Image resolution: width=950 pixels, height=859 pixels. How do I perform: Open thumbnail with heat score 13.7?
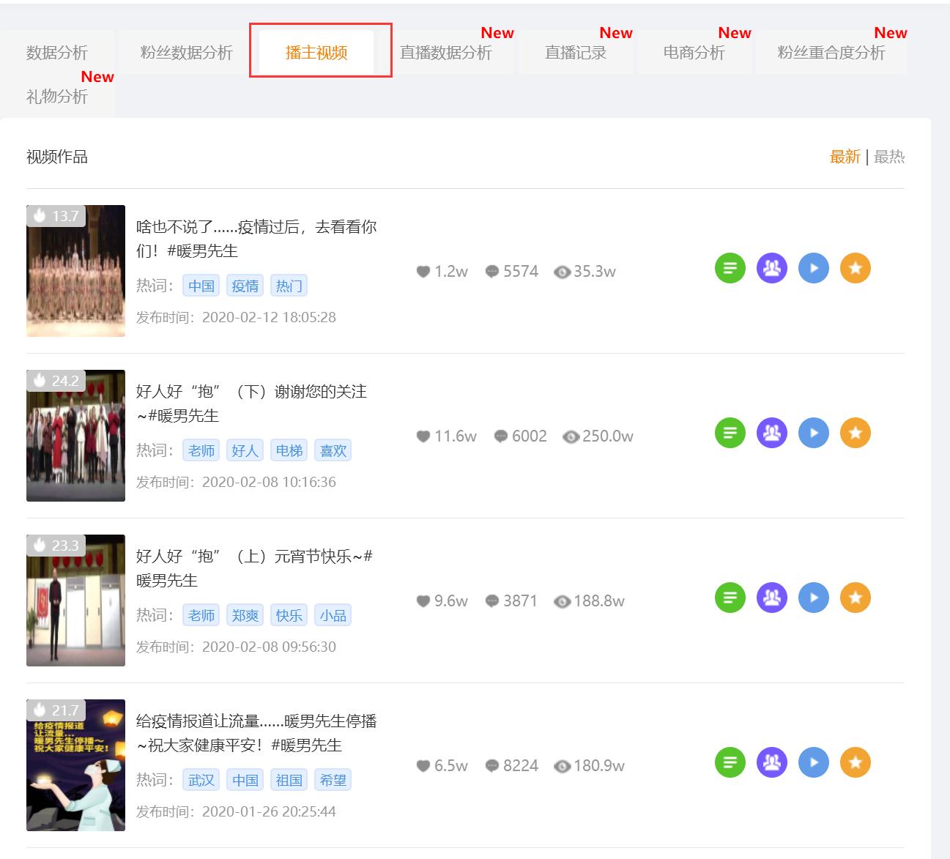(75, 271)
